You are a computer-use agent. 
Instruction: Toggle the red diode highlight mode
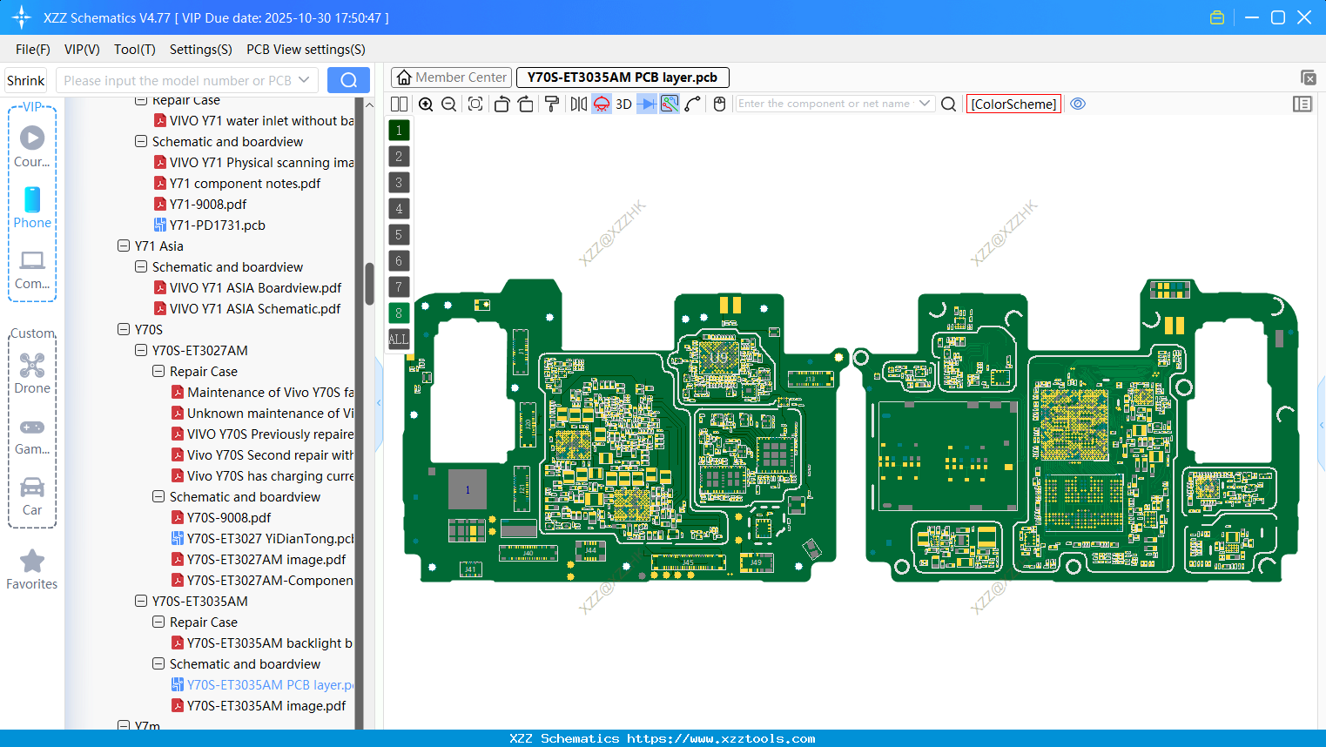tap(602, 104)
